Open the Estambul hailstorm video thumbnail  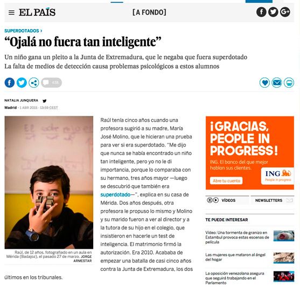pyautogui.click(x=283, y=236)
